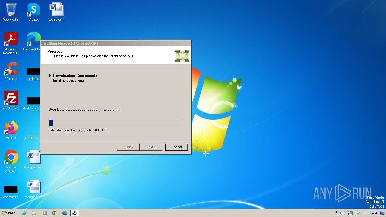The image size is (386, 217).
Task: Click the 'Installing Microsoft(R) DirectX(R)' title bar
Action: point(116,43)
